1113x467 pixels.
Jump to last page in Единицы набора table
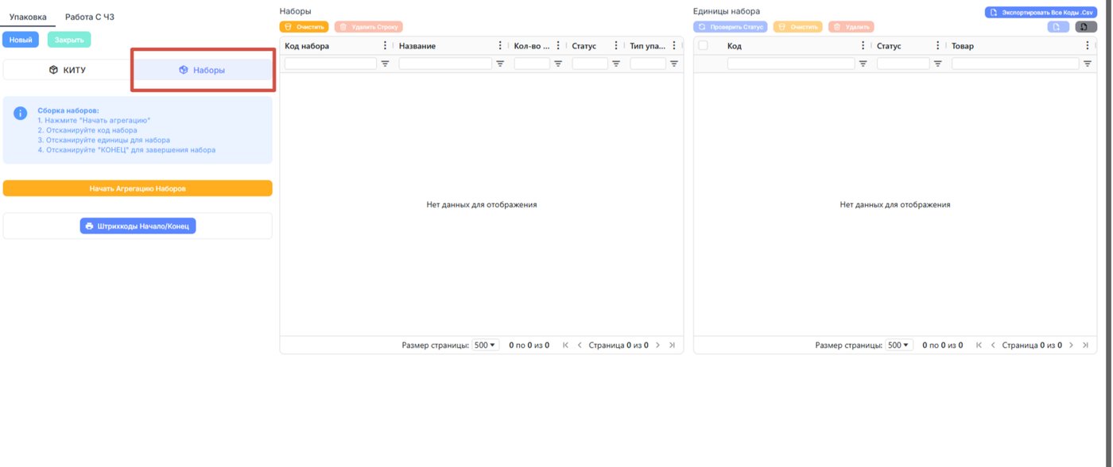1086,345
